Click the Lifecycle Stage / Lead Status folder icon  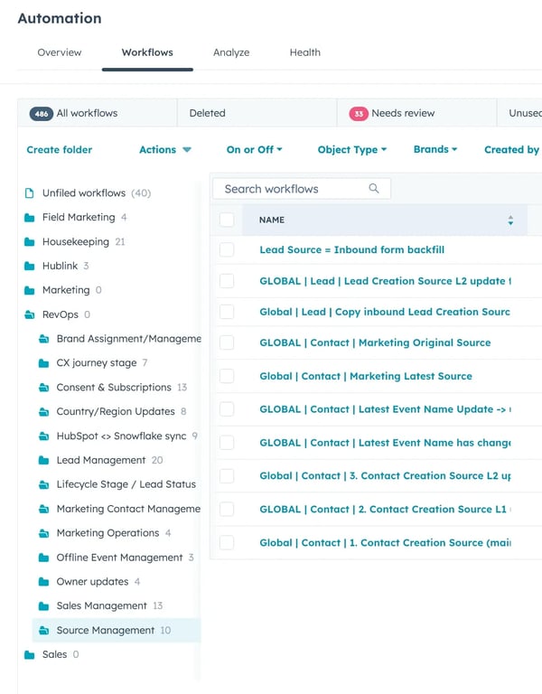pyautogui.click(x=43, y=484)
